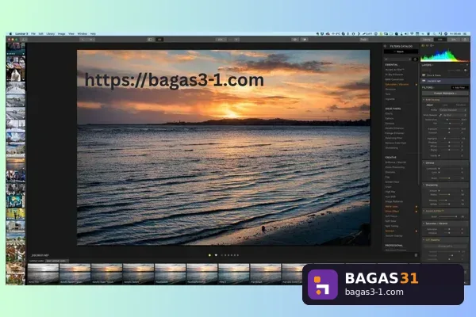476x317 pixels.
Task: Toggle favorite star beside Orton Effect
Action: pyautogui.click(x=416, y=212)
